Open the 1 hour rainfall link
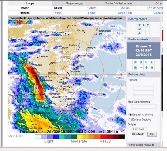 point(92,13)
